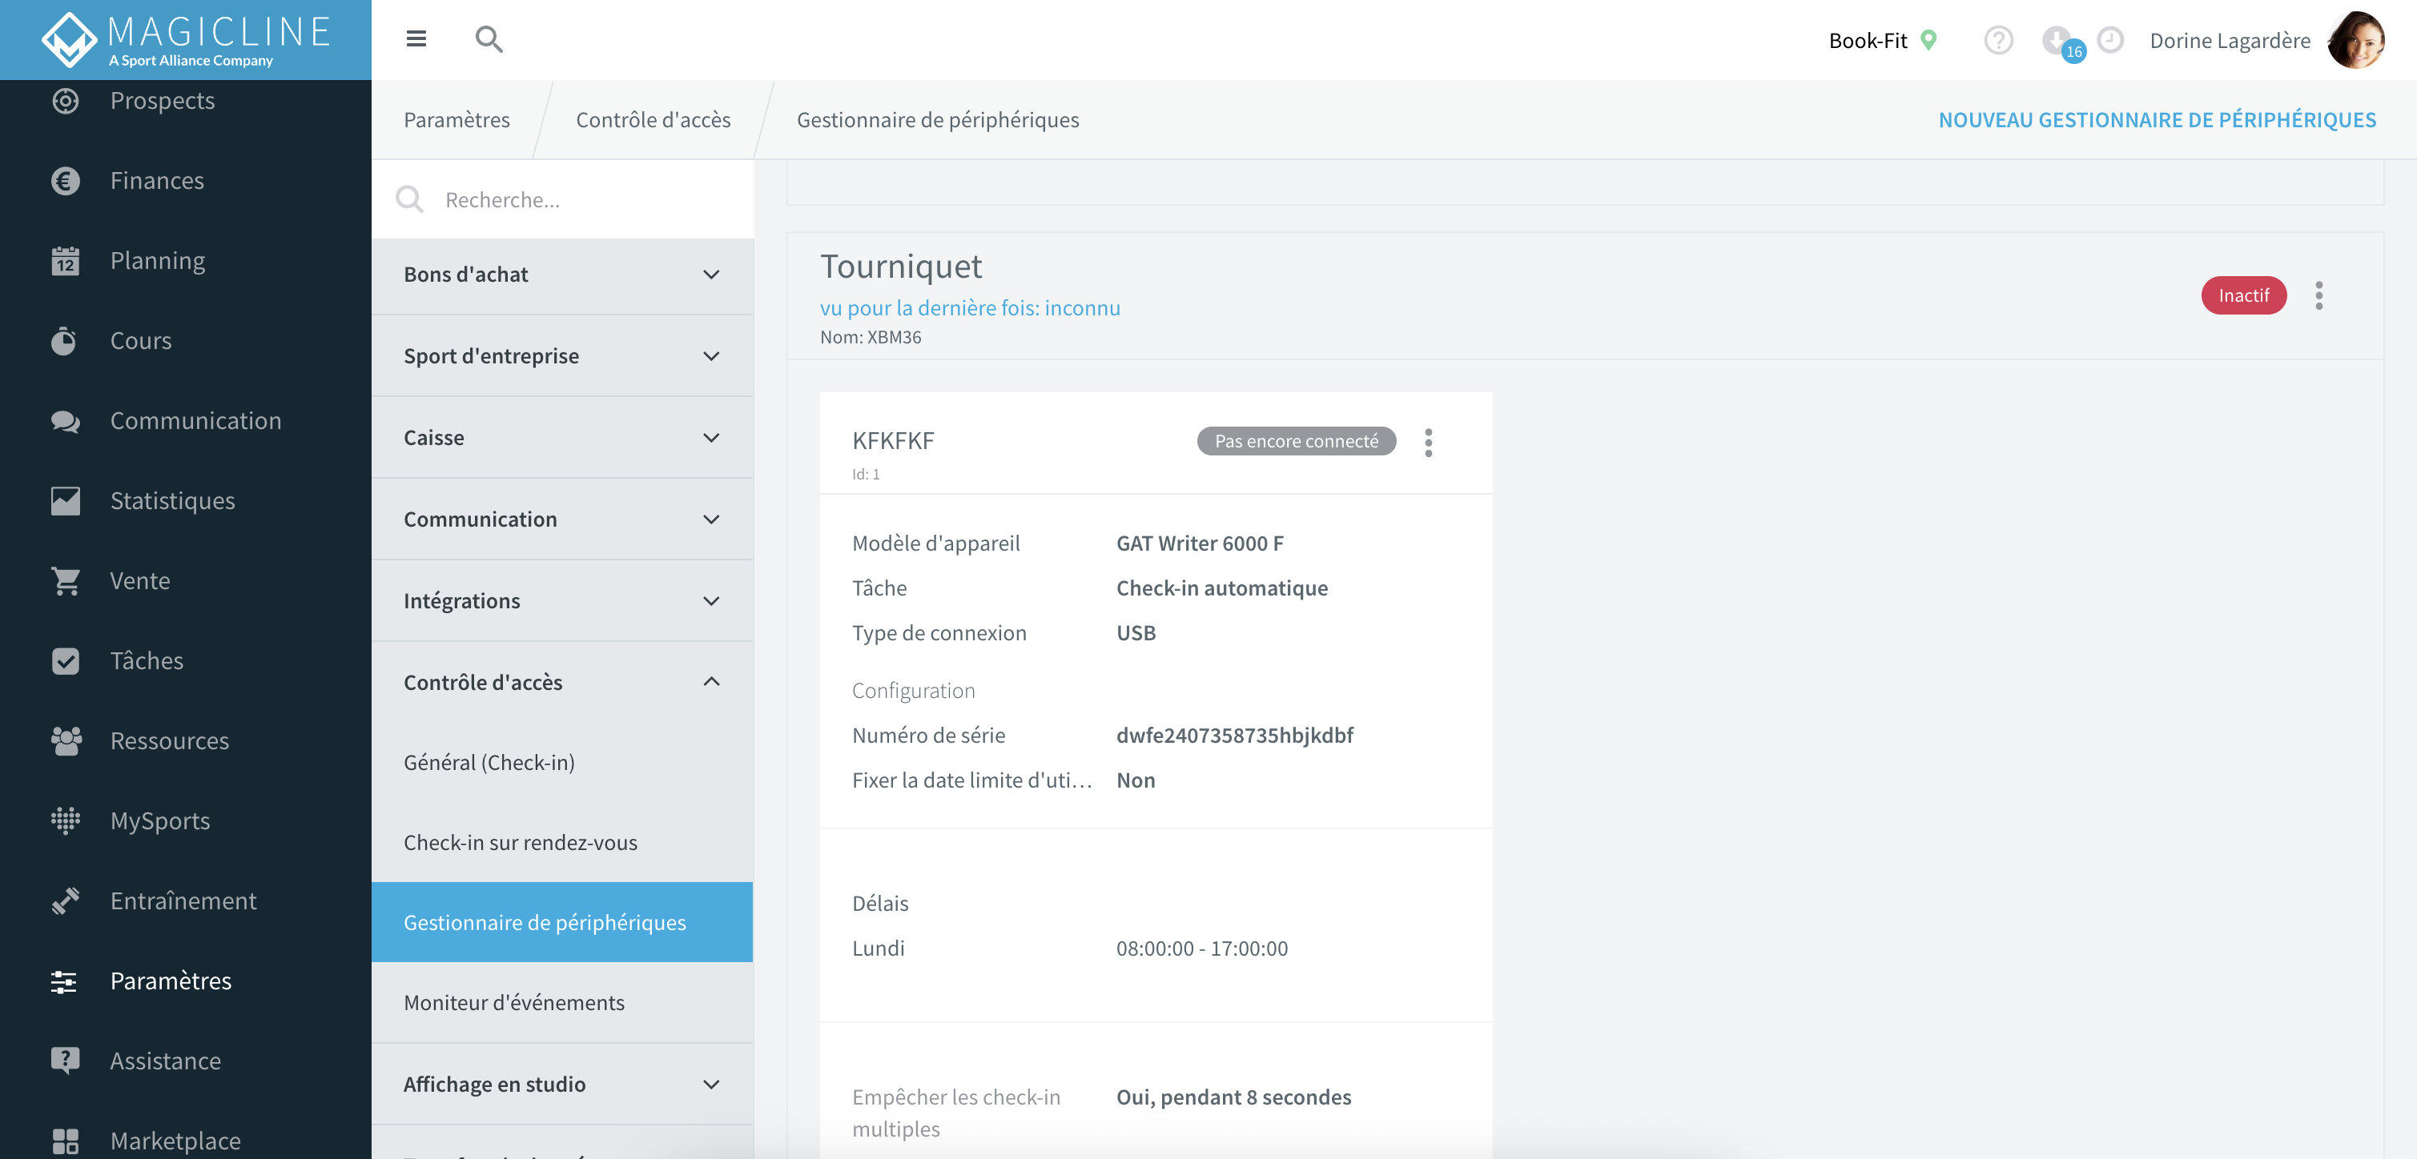Open downloads icon with badge 16
This screenshot has height=1159, width=2417.
point(2061,42)
